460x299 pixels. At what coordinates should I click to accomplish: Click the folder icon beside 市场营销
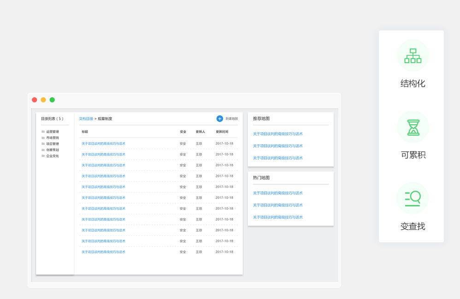[43, 138]
